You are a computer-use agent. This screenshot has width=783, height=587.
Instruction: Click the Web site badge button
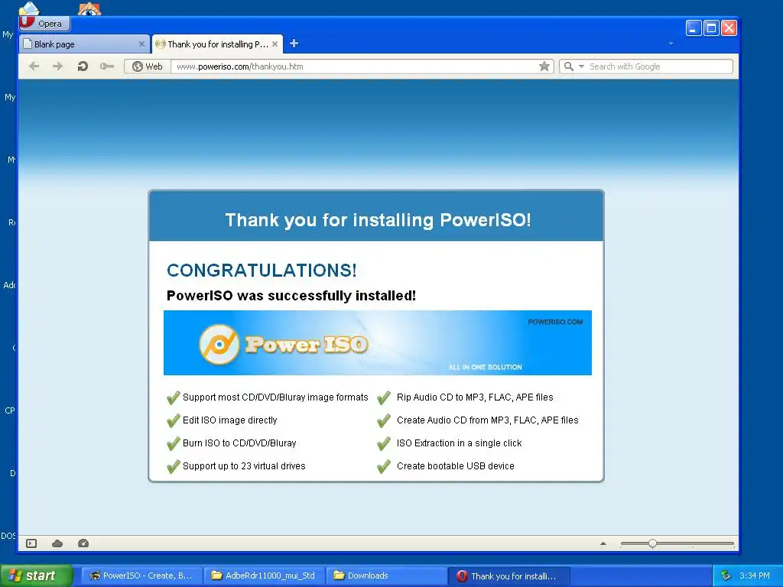tap(148, 66)
